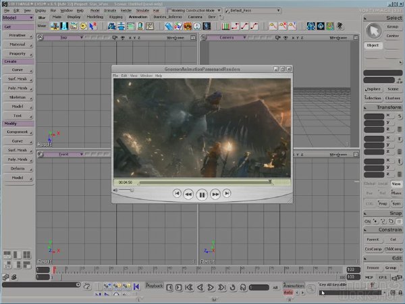Collapse the Transform panel
The width and height of the screenshot is (405, 304).
coord(365,107)
